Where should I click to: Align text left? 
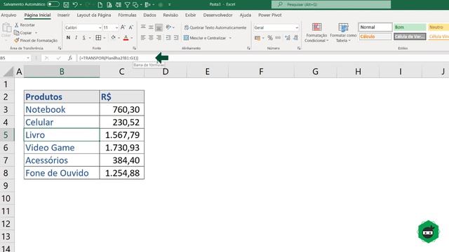pos(143,38)
